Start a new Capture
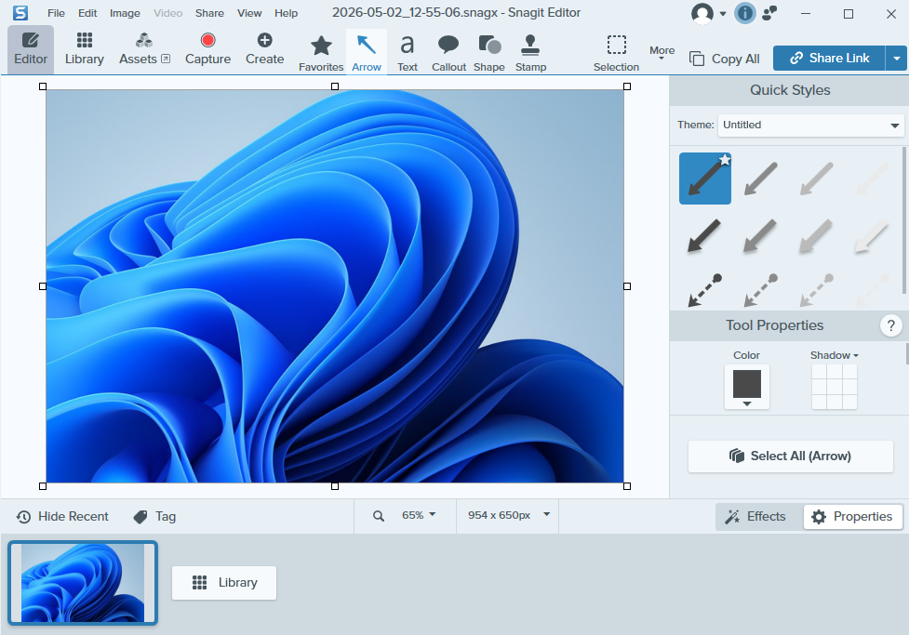Image resolution: width=909 pixels, height=635 pixels. click(x=207, y=50)
